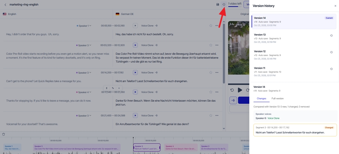The height and width of the screenshot is (154, 339).
Task: Click the translate icon in floating toolbar
Action: coord(113,88)
